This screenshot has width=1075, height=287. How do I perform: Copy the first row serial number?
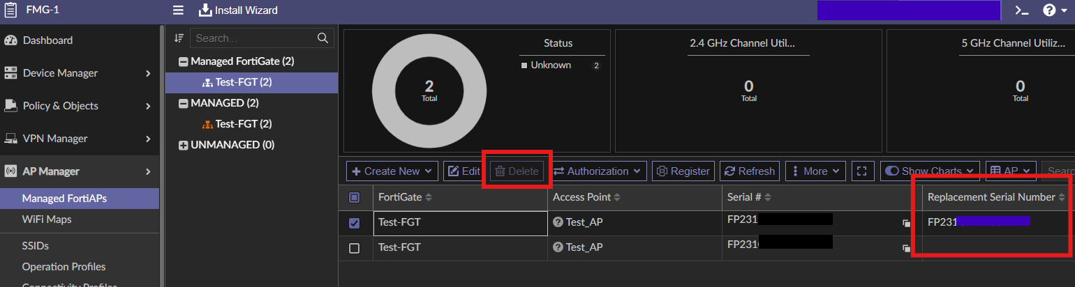tap(907, 224)
